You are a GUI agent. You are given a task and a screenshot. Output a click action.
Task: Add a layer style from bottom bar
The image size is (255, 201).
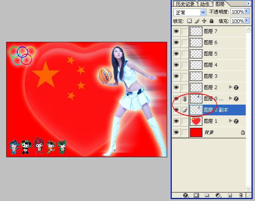(185, 195)
